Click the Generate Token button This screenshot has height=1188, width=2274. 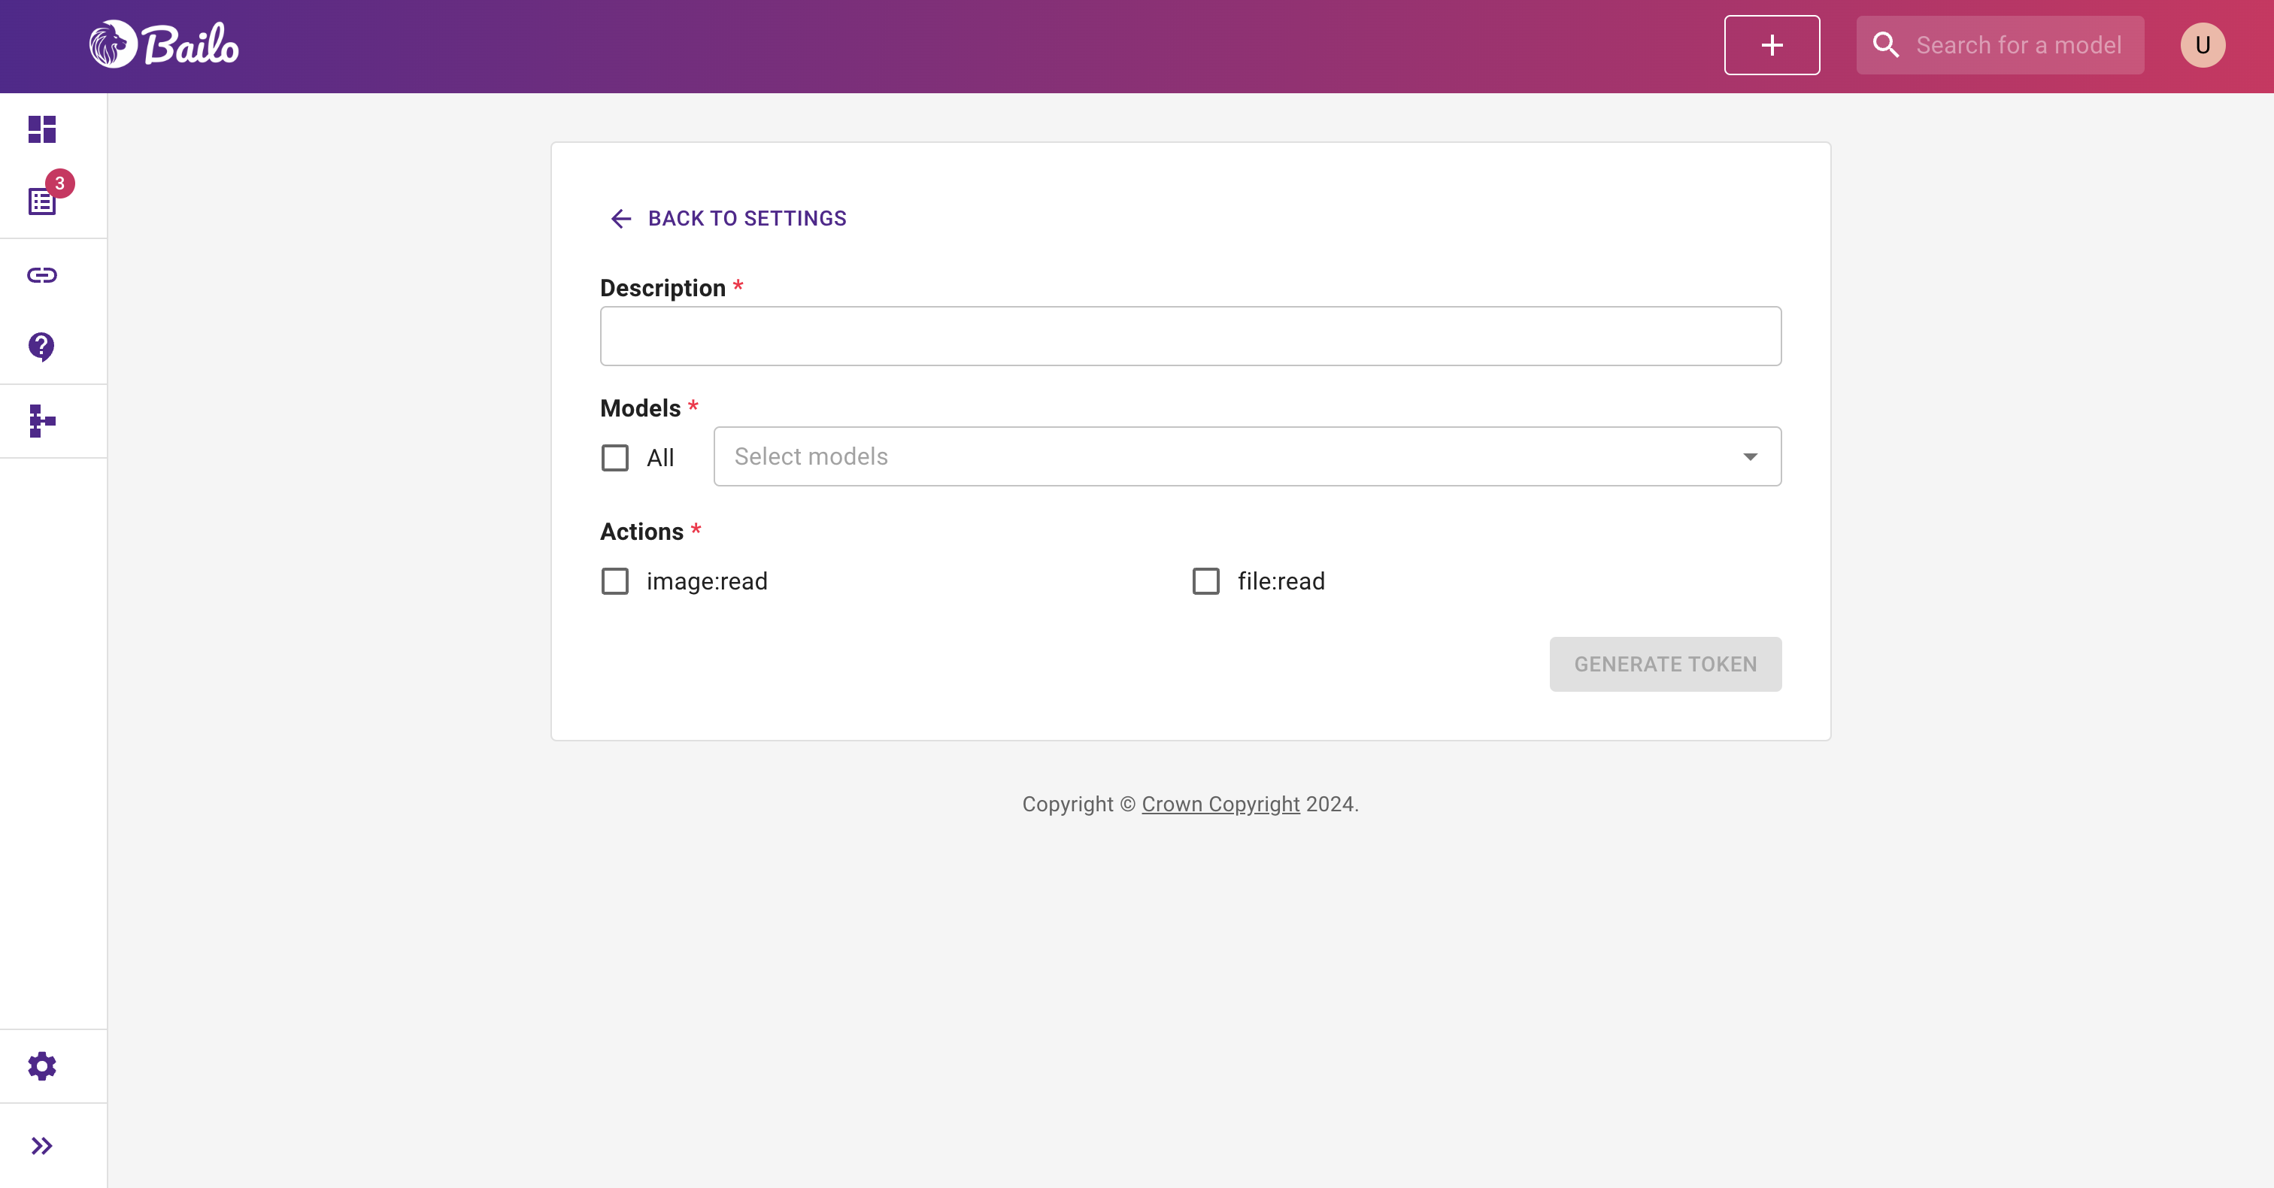click(x=1665, y=664)
